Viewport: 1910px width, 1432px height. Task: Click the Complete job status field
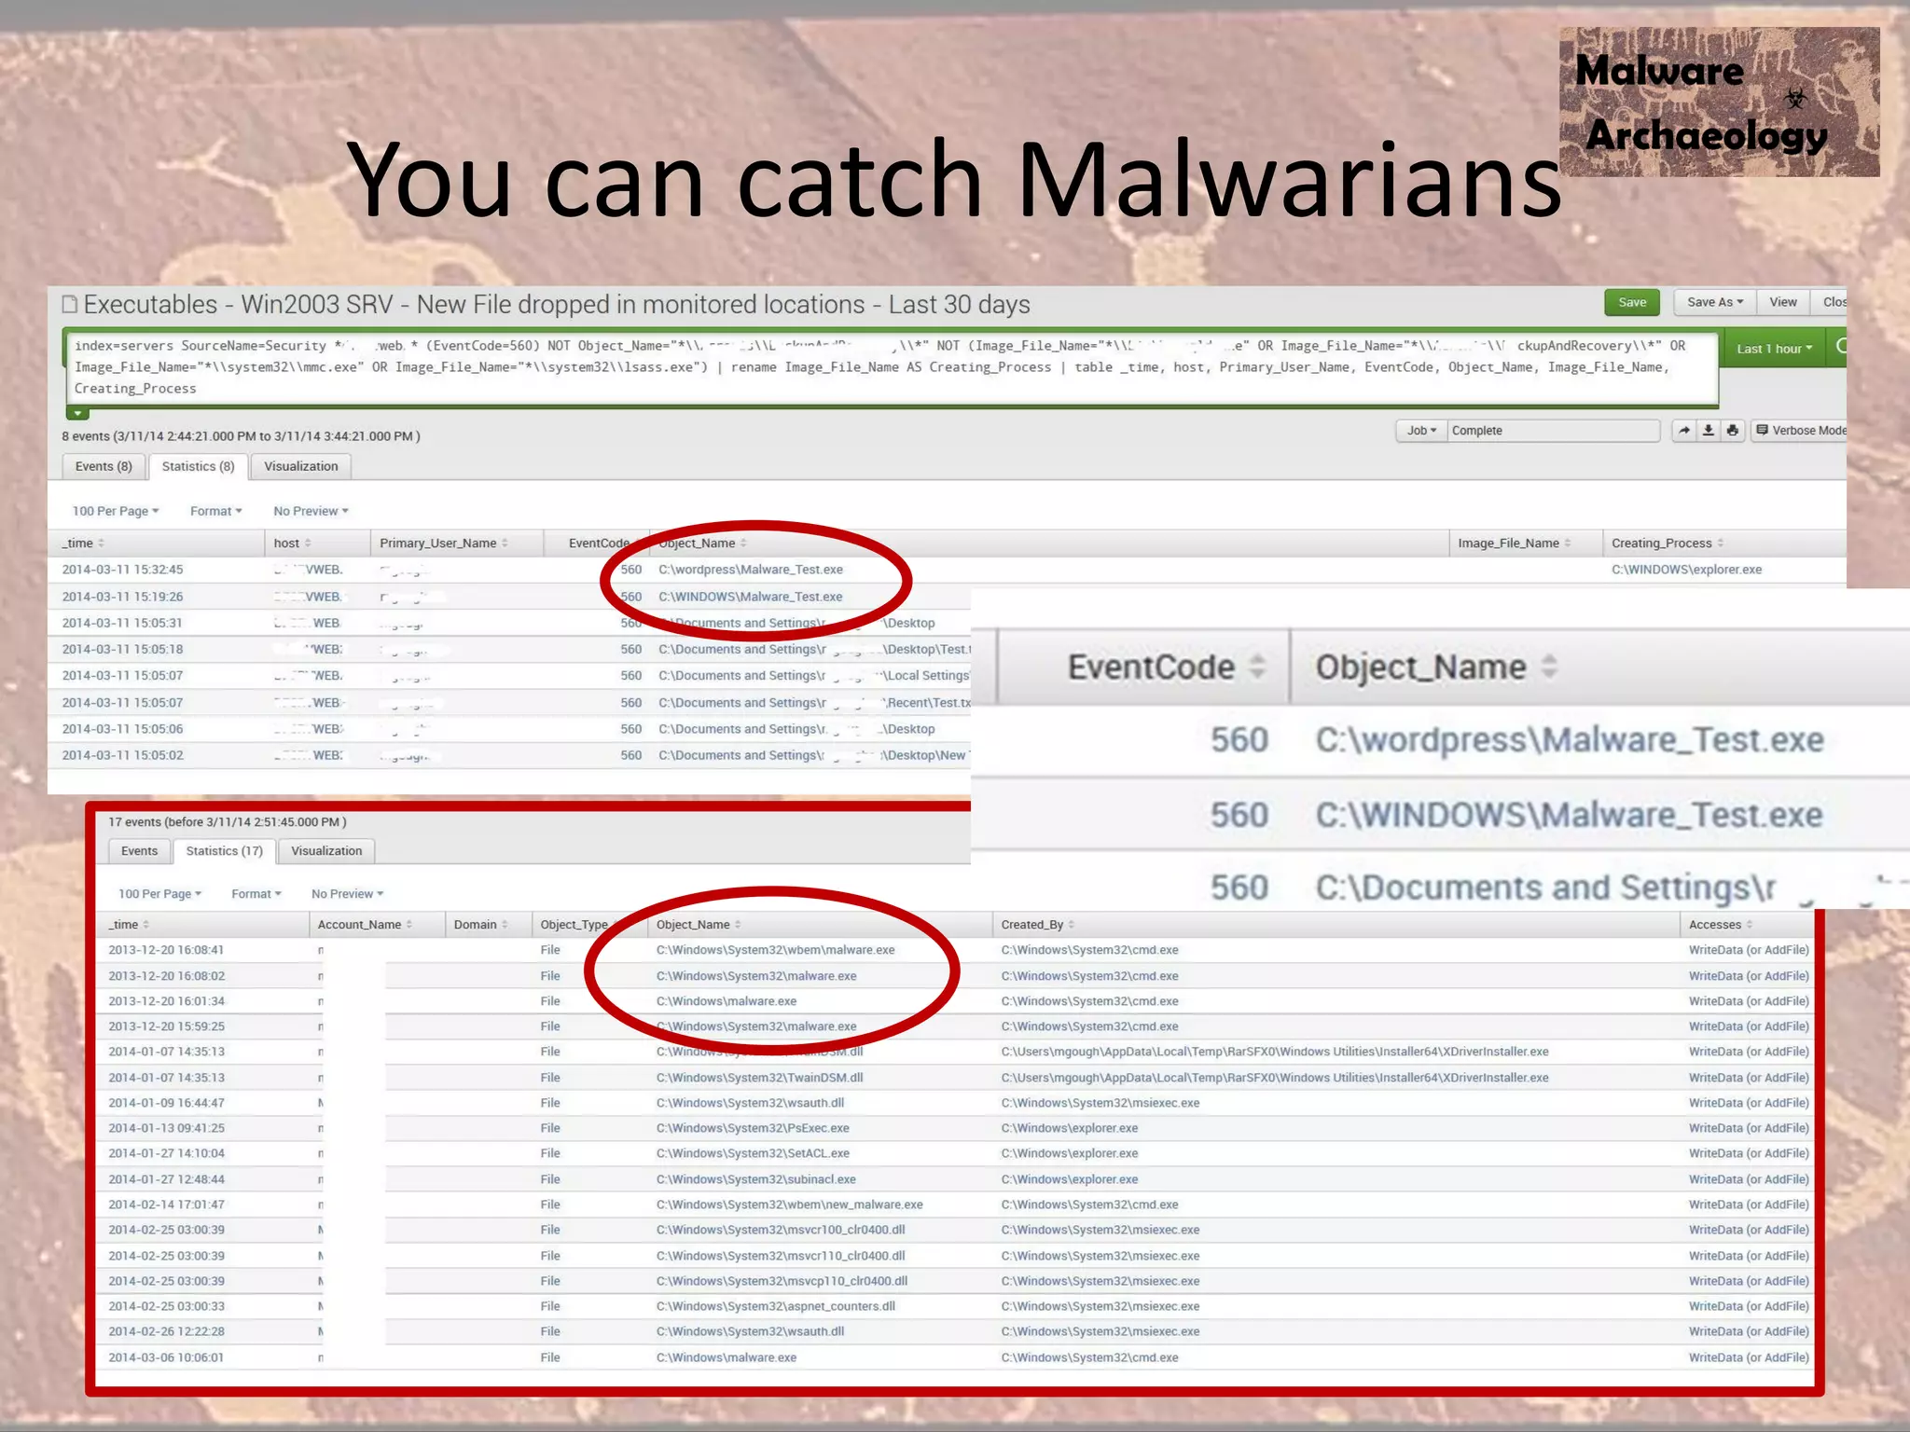tap(1553, 431)
